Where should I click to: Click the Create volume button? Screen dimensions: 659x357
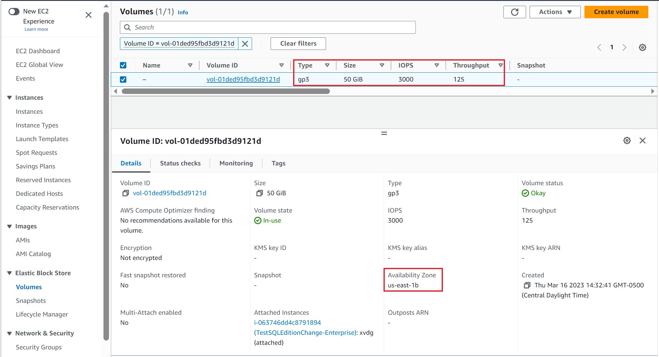[616, 12]
